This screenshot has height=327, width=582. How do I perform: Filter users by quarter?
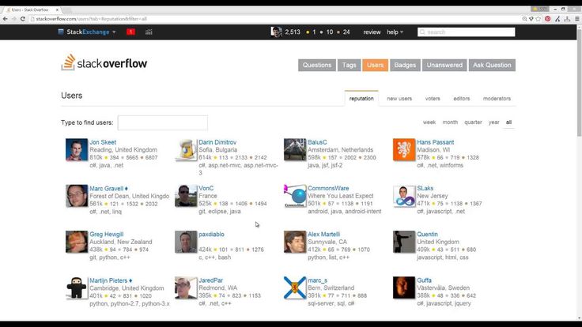click(473, 122)
